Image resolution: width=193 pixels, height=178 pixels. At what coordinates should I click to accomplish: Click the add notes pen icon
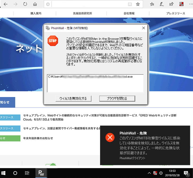162,4
